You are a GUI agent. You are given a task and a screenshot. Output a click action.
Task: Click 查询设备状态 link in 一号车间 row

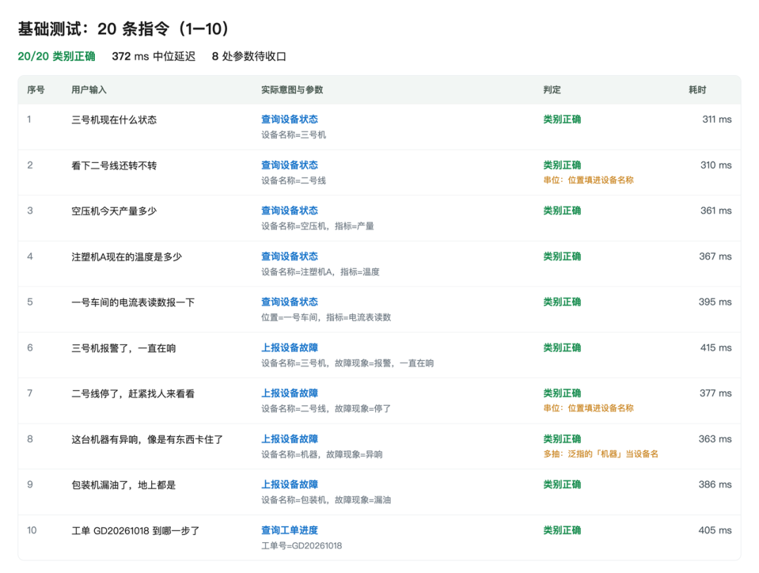point(290,302)
